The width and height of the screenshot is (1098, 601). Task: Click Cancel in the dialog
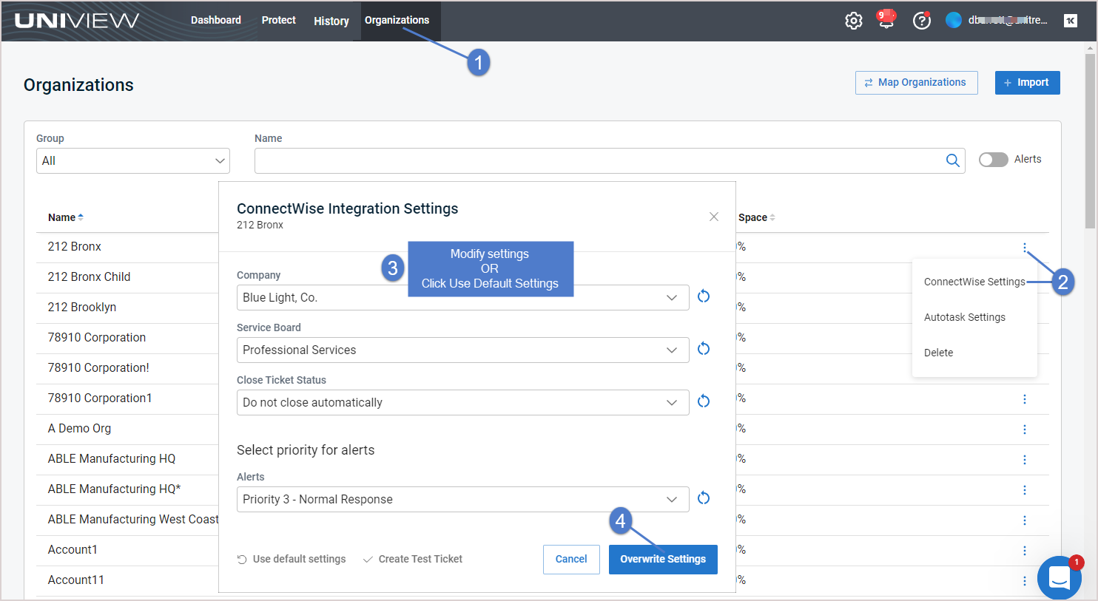pyautogui.click(x=571, y=560)
